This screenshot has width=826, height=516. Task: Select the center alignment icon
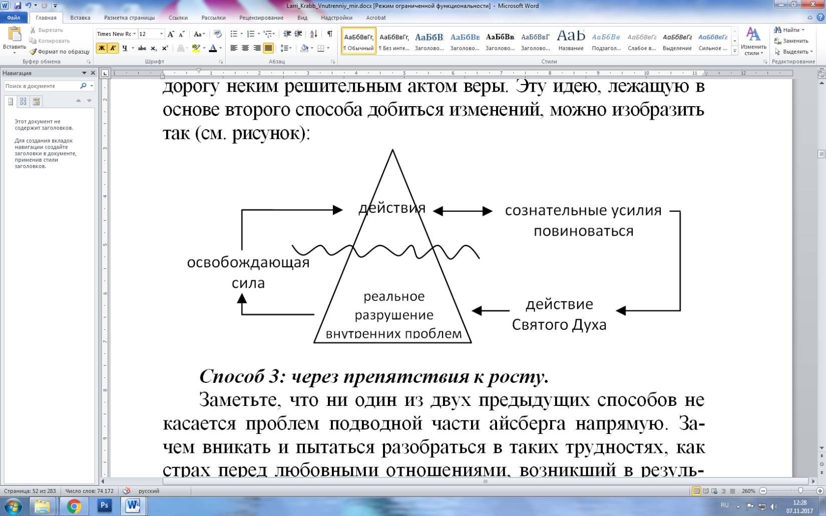(245, 48)
